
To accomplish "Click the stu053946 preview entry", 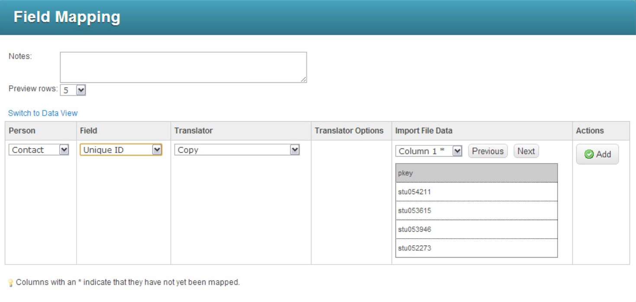I will pyautogui.click(x=476, y=229).
